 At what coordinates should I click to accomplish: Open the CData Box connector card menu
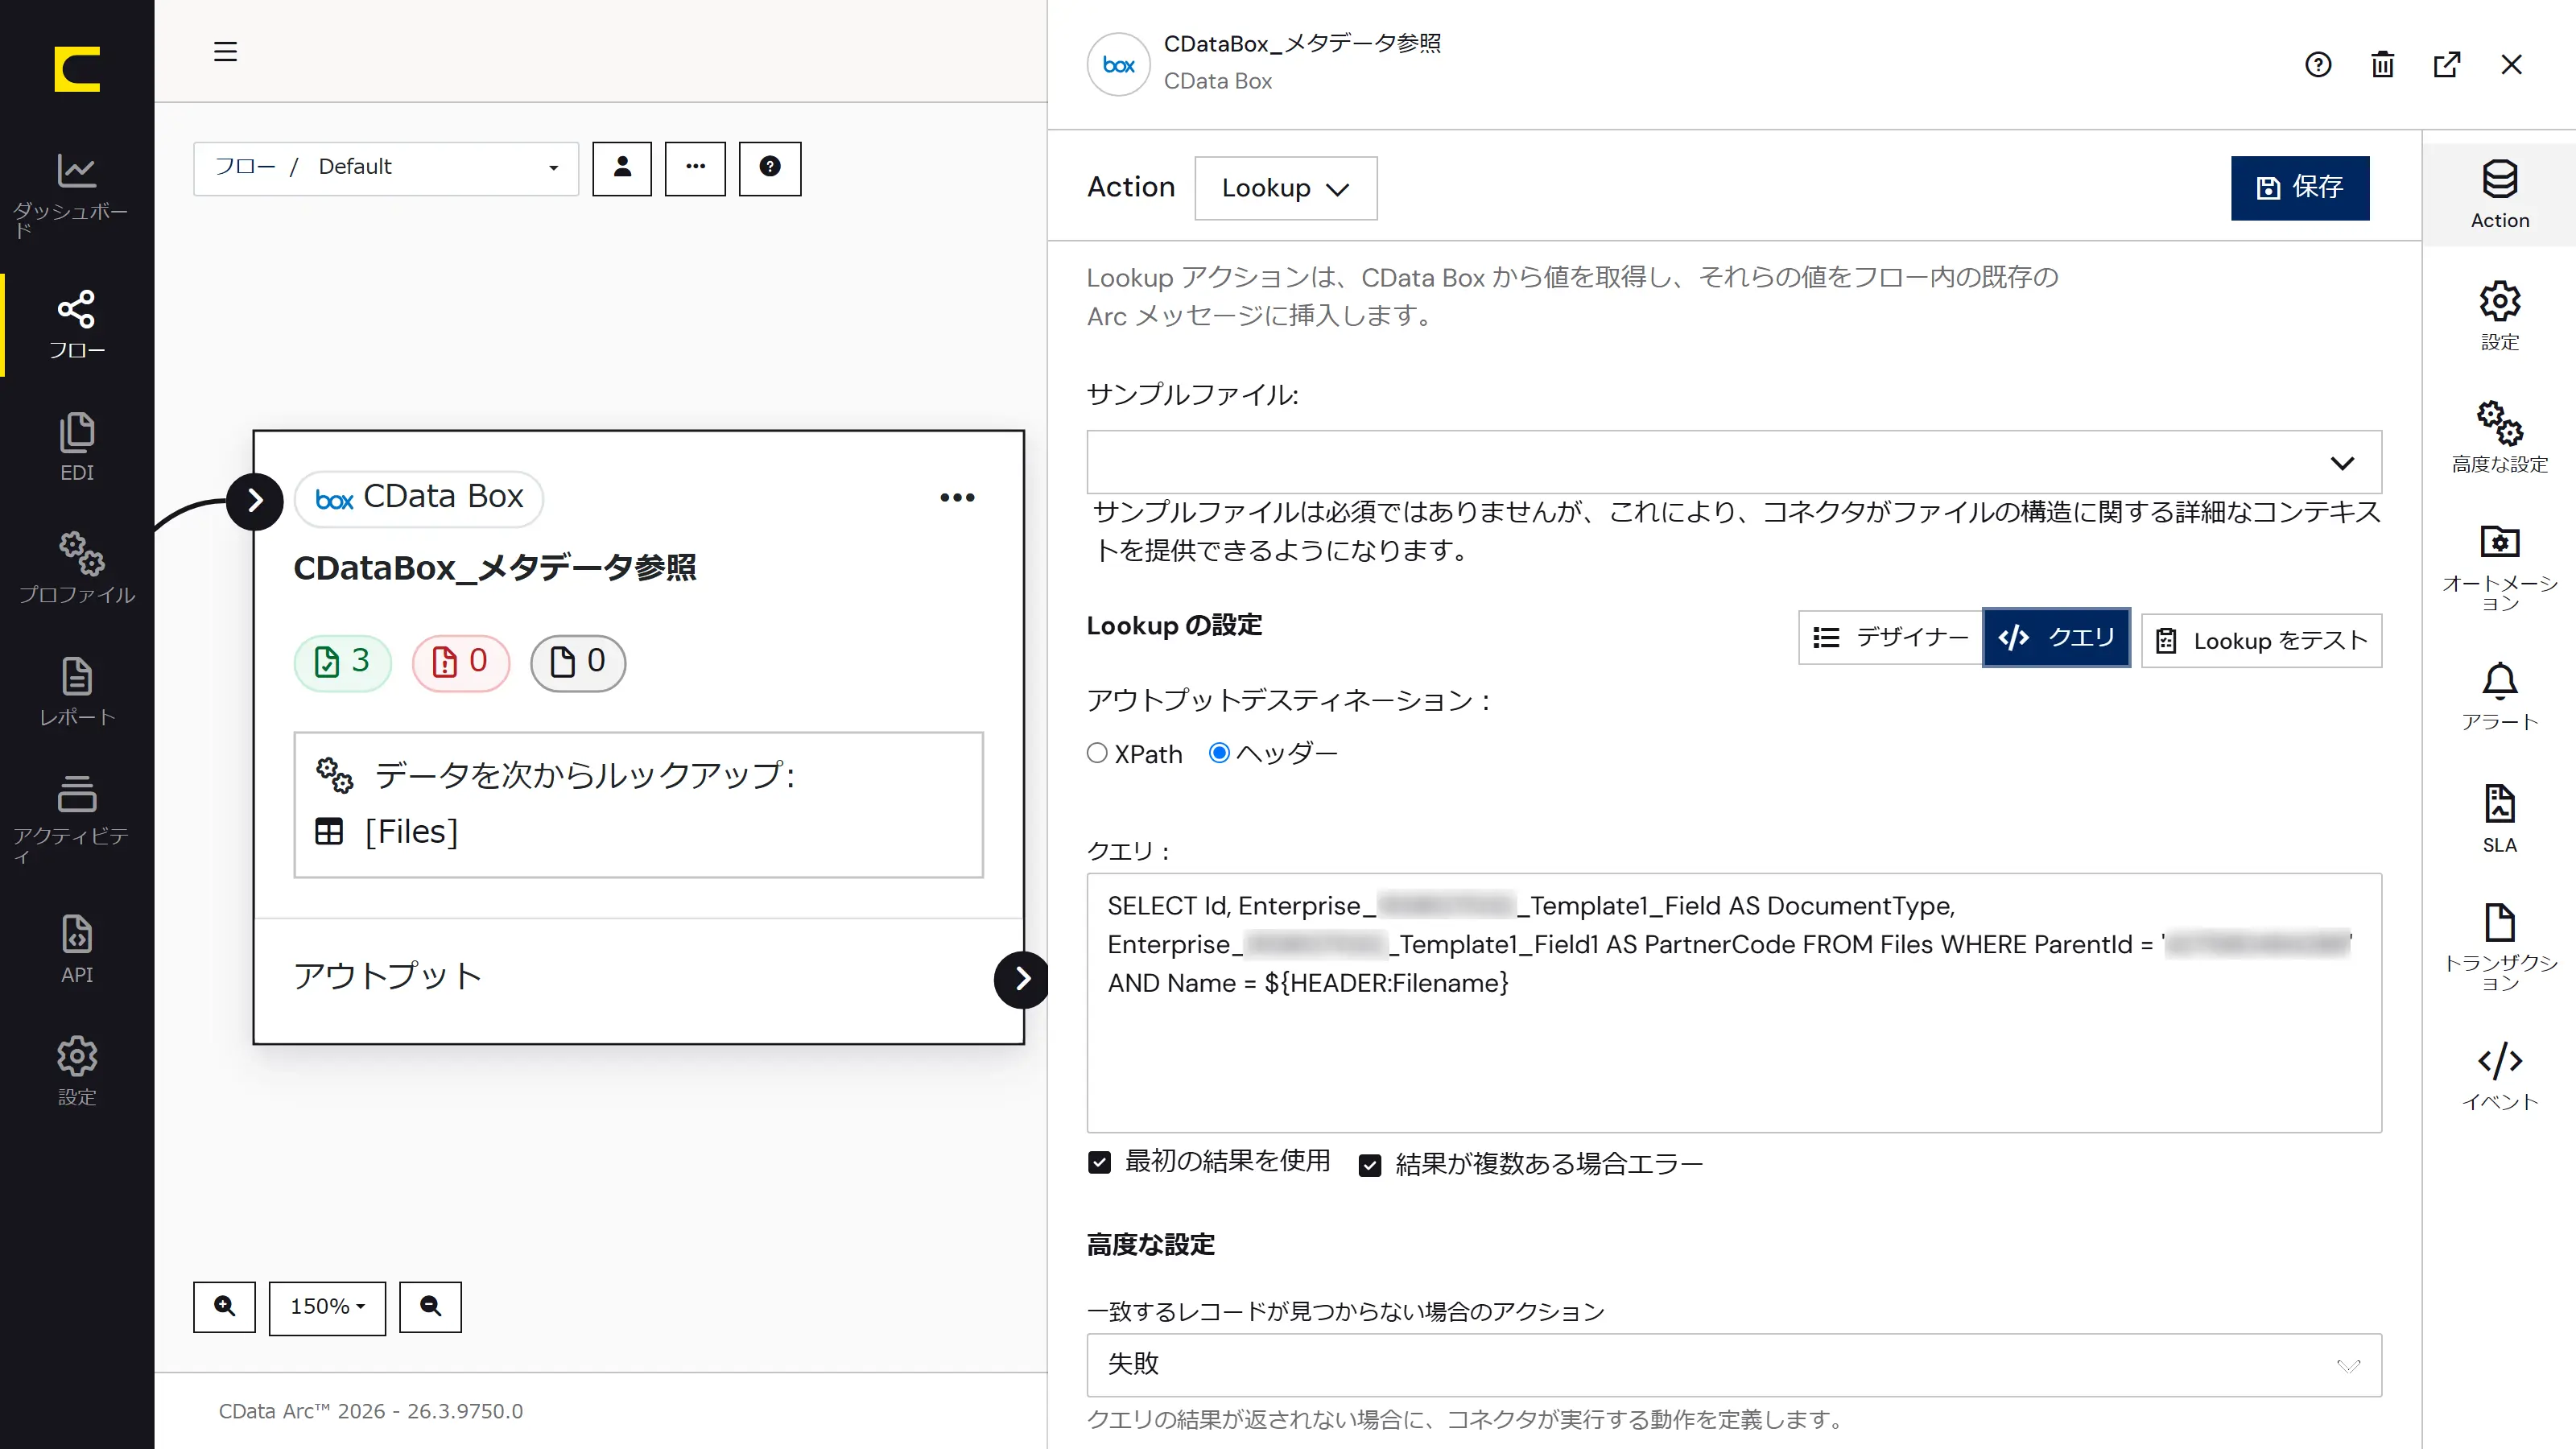pos(957,497)
